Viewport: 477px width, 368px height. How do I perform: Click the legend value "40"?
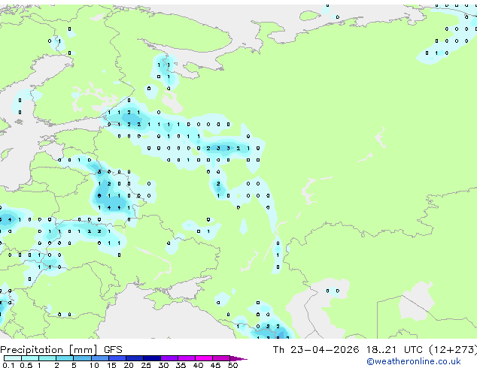click(x=198, y=365)
